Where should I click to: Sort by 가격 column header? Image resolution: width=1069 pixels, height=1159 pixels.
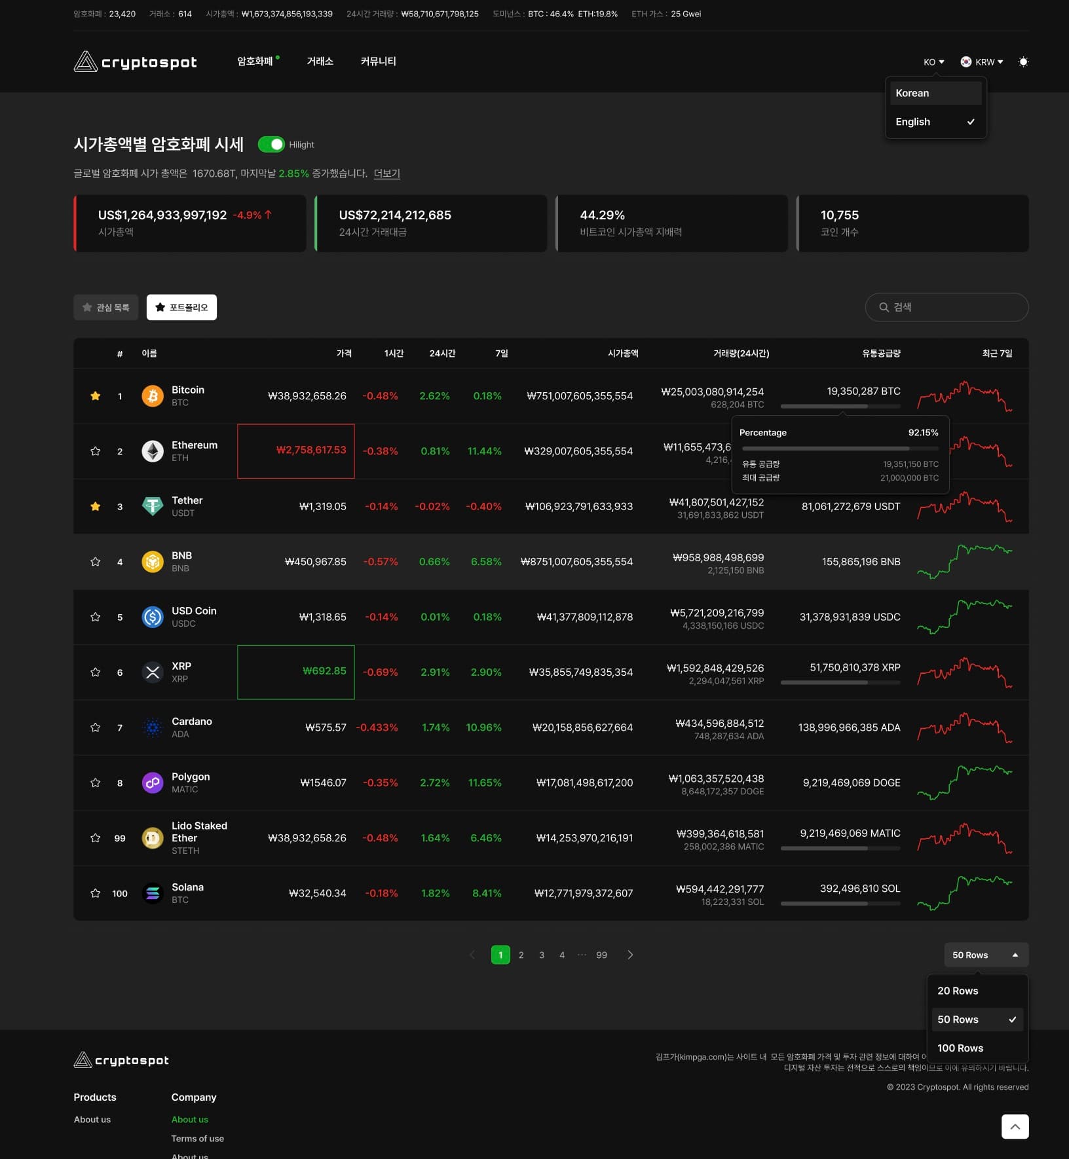pyautogui.click(x=344, y=353)
